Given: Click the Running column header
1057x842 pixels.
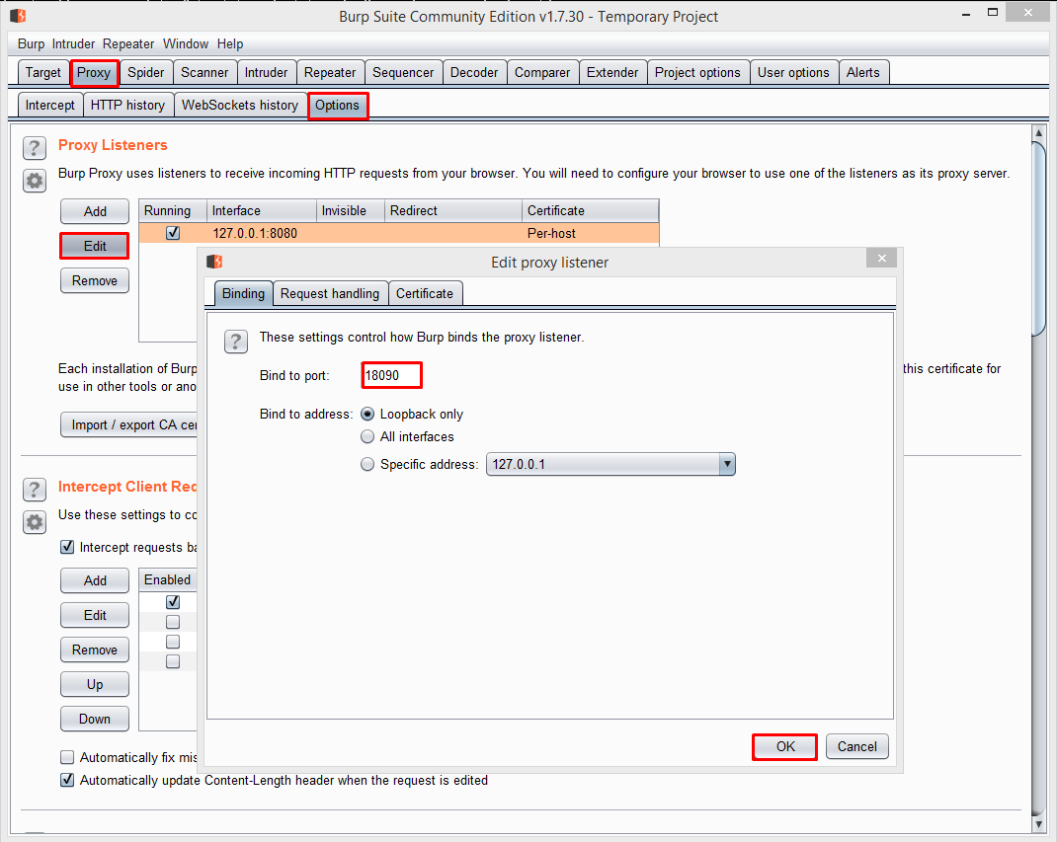Looking at the screenshot, I should (x=173, y=211).
